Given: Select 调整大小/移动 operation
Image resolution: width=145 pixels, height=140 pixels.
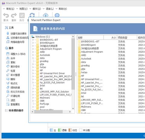Looking at the screenshot, I should pos(16,54).
